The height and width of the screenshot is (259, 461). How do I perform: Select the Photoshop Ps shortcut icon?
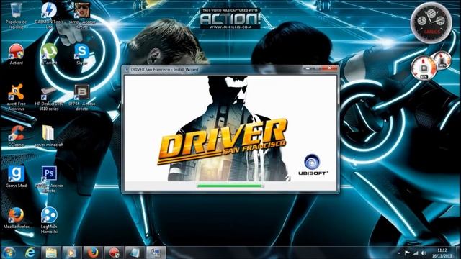click(49, 179)
